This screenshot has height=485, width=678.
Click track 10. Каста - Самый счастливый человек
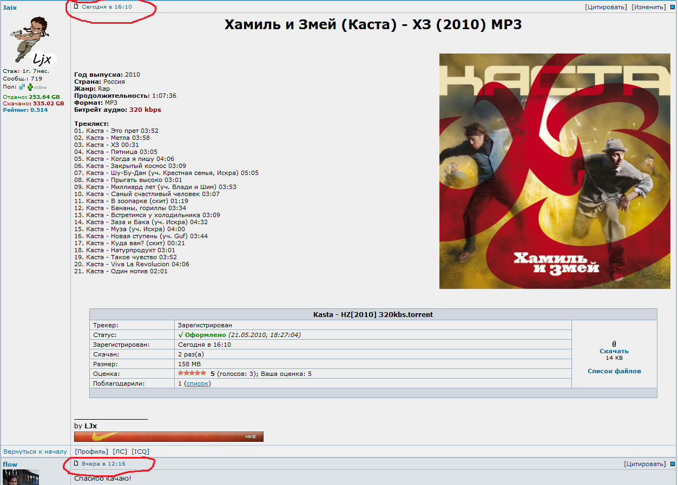(147, 194)
